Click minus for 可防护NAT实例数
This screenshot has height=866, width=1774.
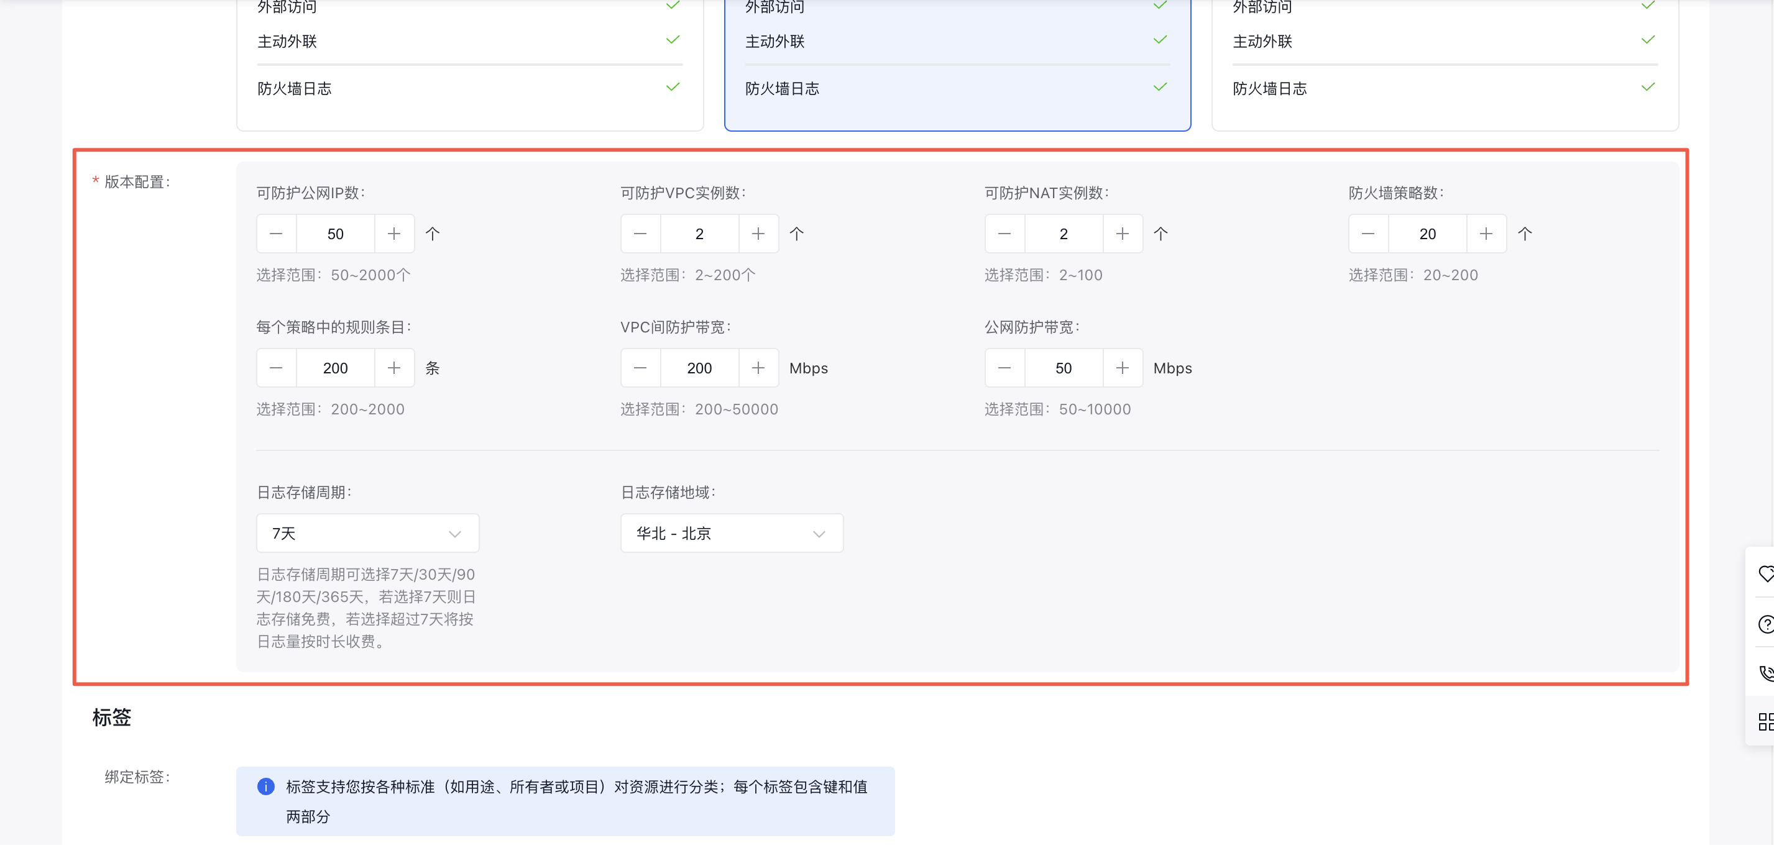coord(1004,234)
